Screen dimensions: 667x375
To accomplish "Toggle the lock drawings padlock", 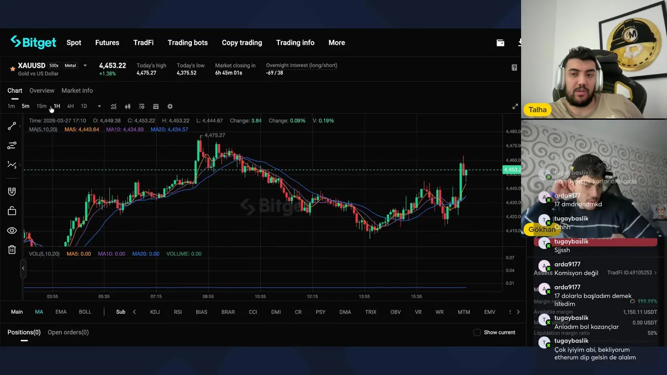I will [12, 211].
